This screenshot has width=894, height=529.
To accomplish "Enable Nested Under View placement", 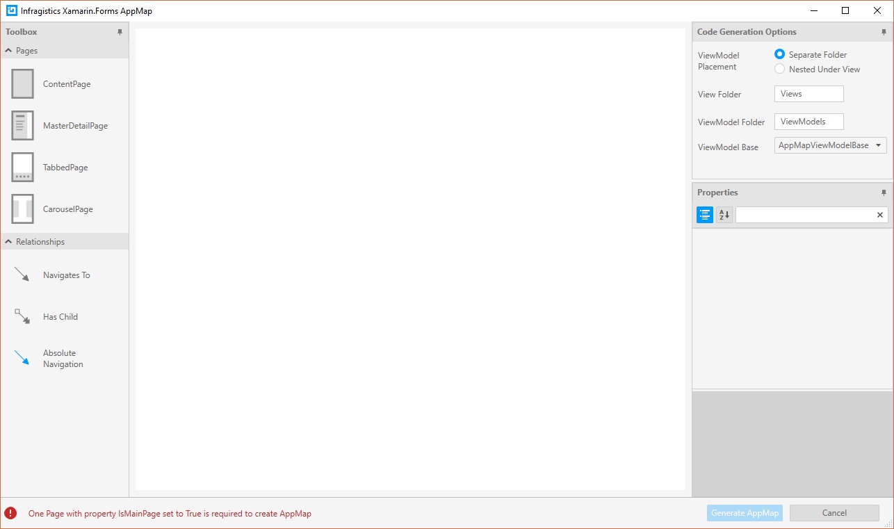I will click(x=779, y=68).
